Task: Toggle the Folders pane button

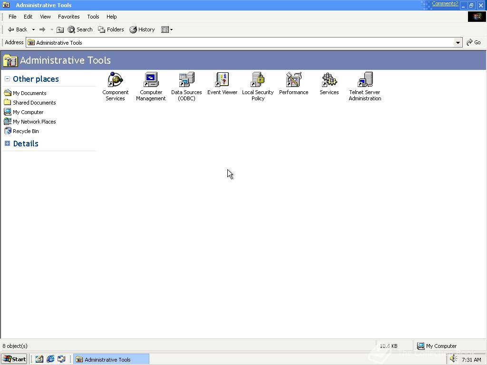Action: coord(111,29)
